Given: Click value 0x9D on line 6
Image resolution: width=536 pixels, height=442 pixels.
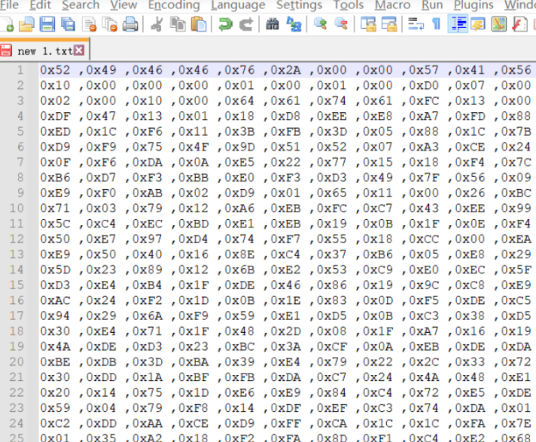Looking at the screenshot, I should (x=239, y=147).
